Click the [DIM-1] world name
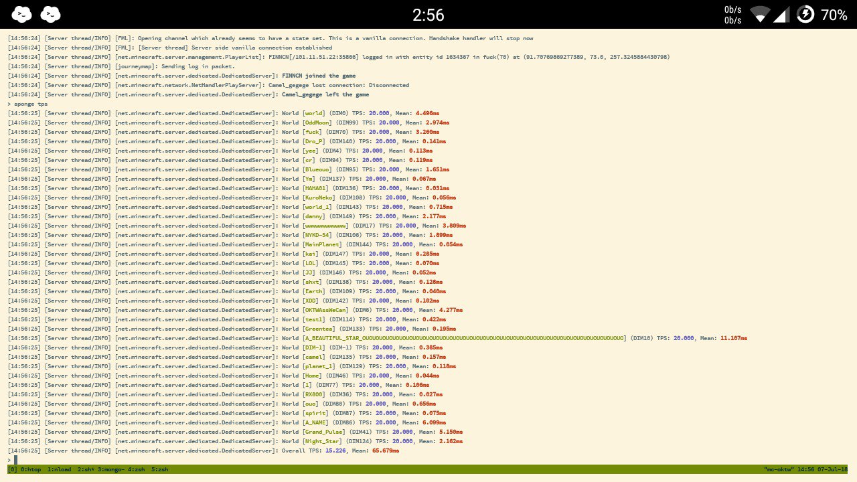857x482 pixels. [x=314, y=347]
